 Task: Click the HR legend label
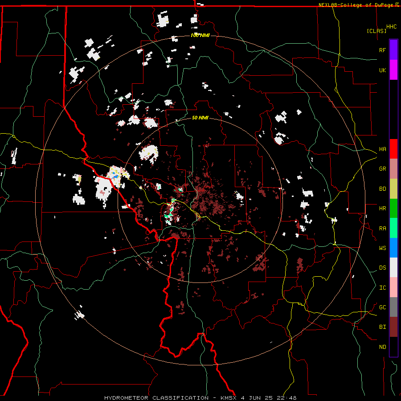(382, 209)
